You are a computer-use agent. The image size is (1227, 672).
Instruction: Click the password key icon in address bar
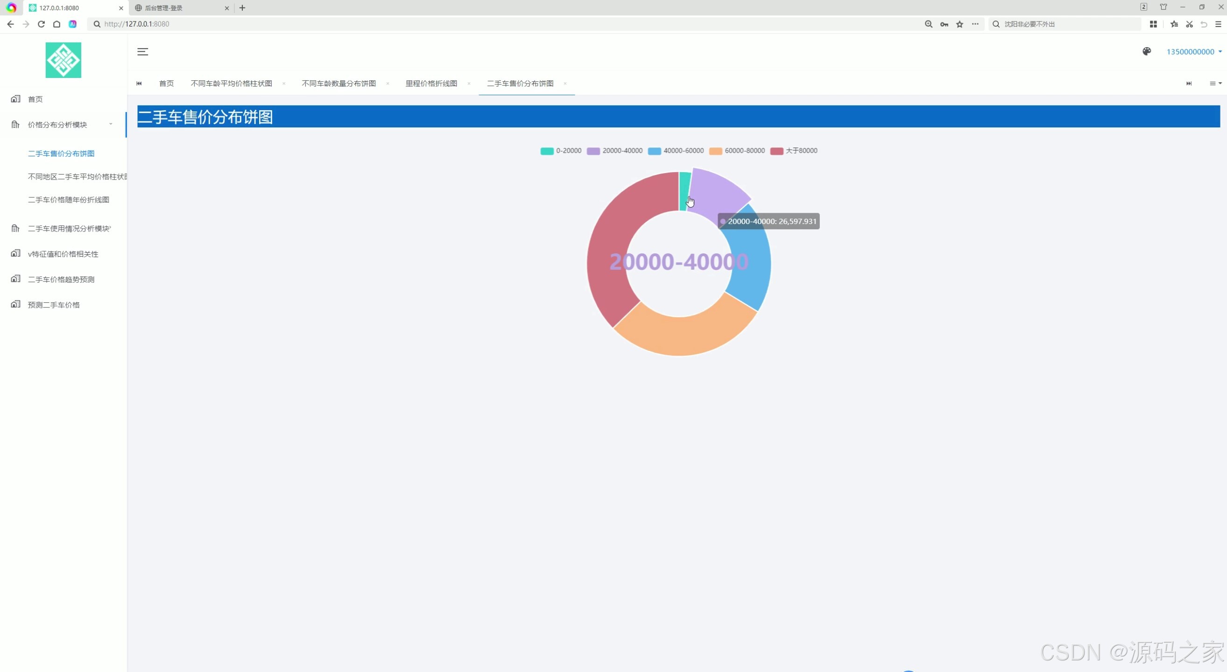[x=944, y=24]
